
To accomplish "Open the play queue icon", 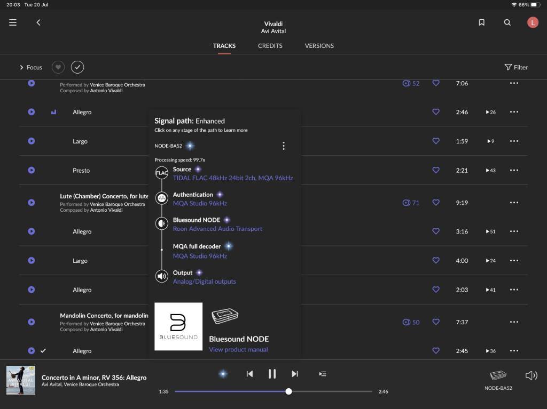I will [323, 374].
